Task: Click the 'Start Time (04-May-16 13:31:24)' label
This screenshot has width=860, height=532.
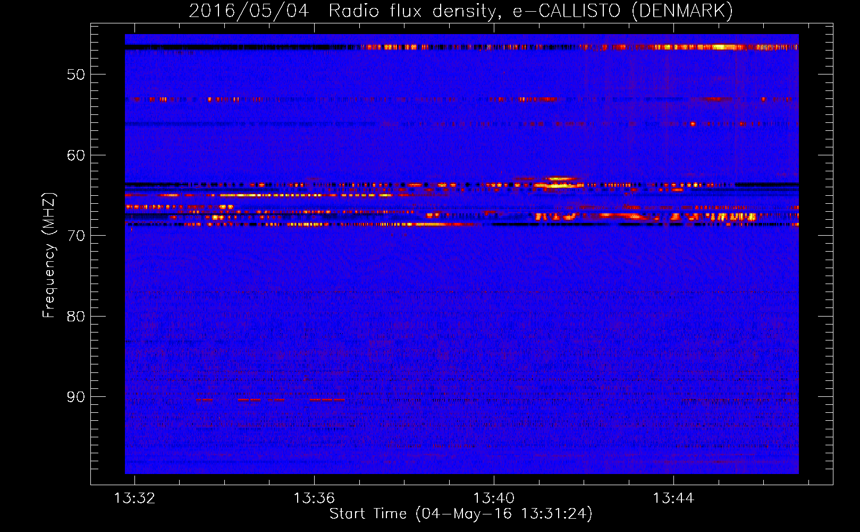Action: (x=461, y=514)
